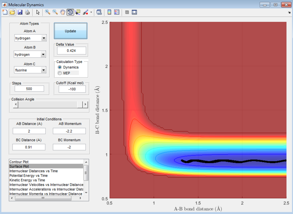The height and width of the screenshot is (214, 293).
Task: Activate the Zoom Out magnifier tool
Action: click(x=55, y=12)
